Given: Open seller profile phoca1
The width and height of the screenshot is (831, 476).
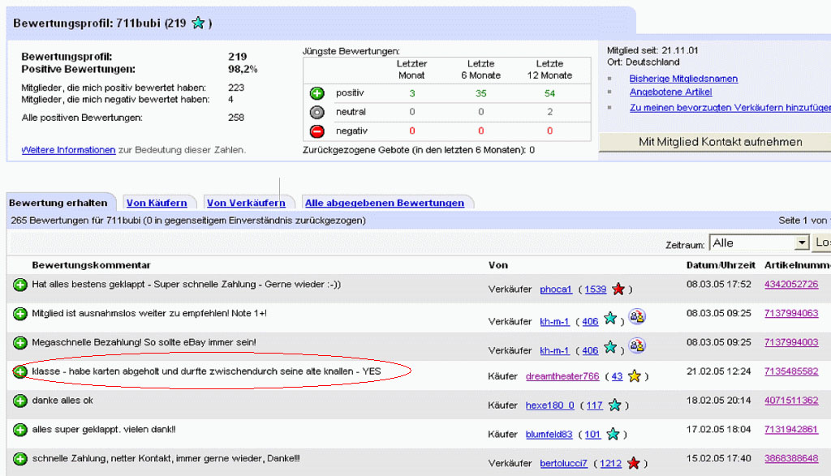Looking at the screenshot, I should [556, 289].
